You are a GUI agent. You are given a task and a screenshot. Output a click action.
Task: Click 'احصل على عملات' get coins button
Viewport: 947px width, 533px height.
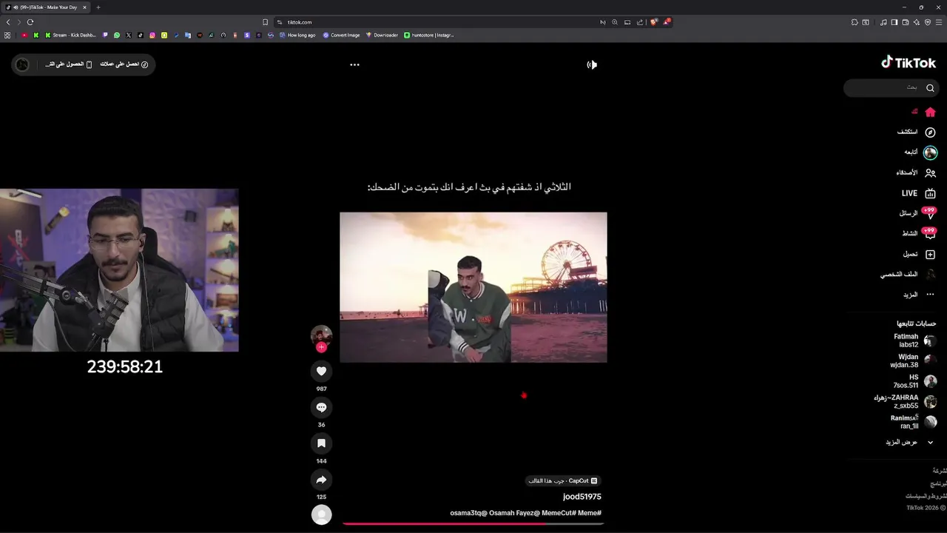(x=124, y=64)
